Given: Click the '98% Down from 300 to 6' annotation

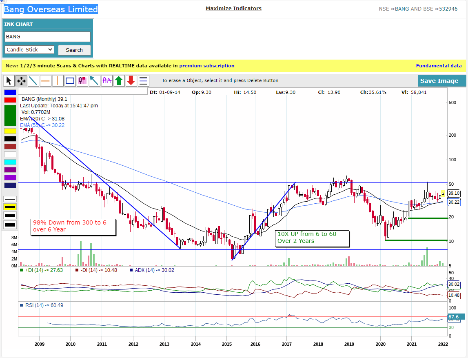Looking at the screenshot, I should pos(73,227).
